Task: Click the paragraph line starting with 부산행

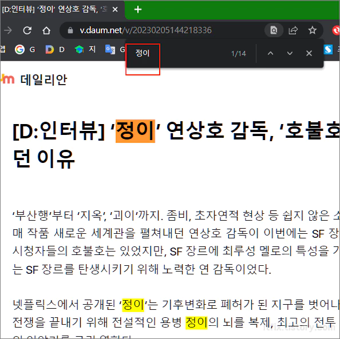Action: click(176, 216)
